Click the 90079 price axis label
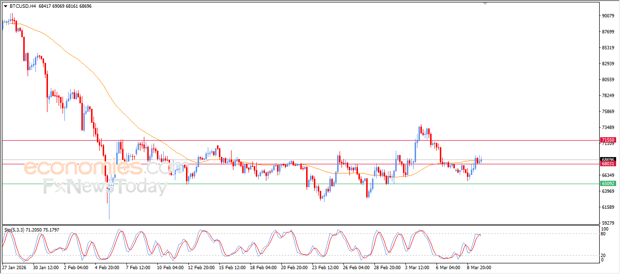Viewport: 620px width, 274px height. click(x=608, y=16)
